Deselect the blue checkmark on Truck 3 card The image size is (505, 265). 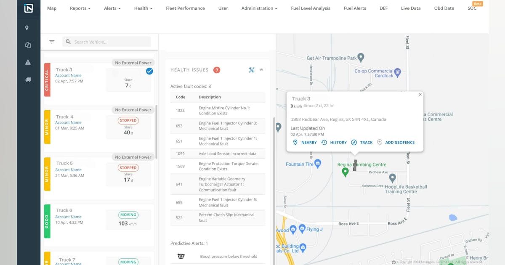pyautogui.click(x=149, y=71)
